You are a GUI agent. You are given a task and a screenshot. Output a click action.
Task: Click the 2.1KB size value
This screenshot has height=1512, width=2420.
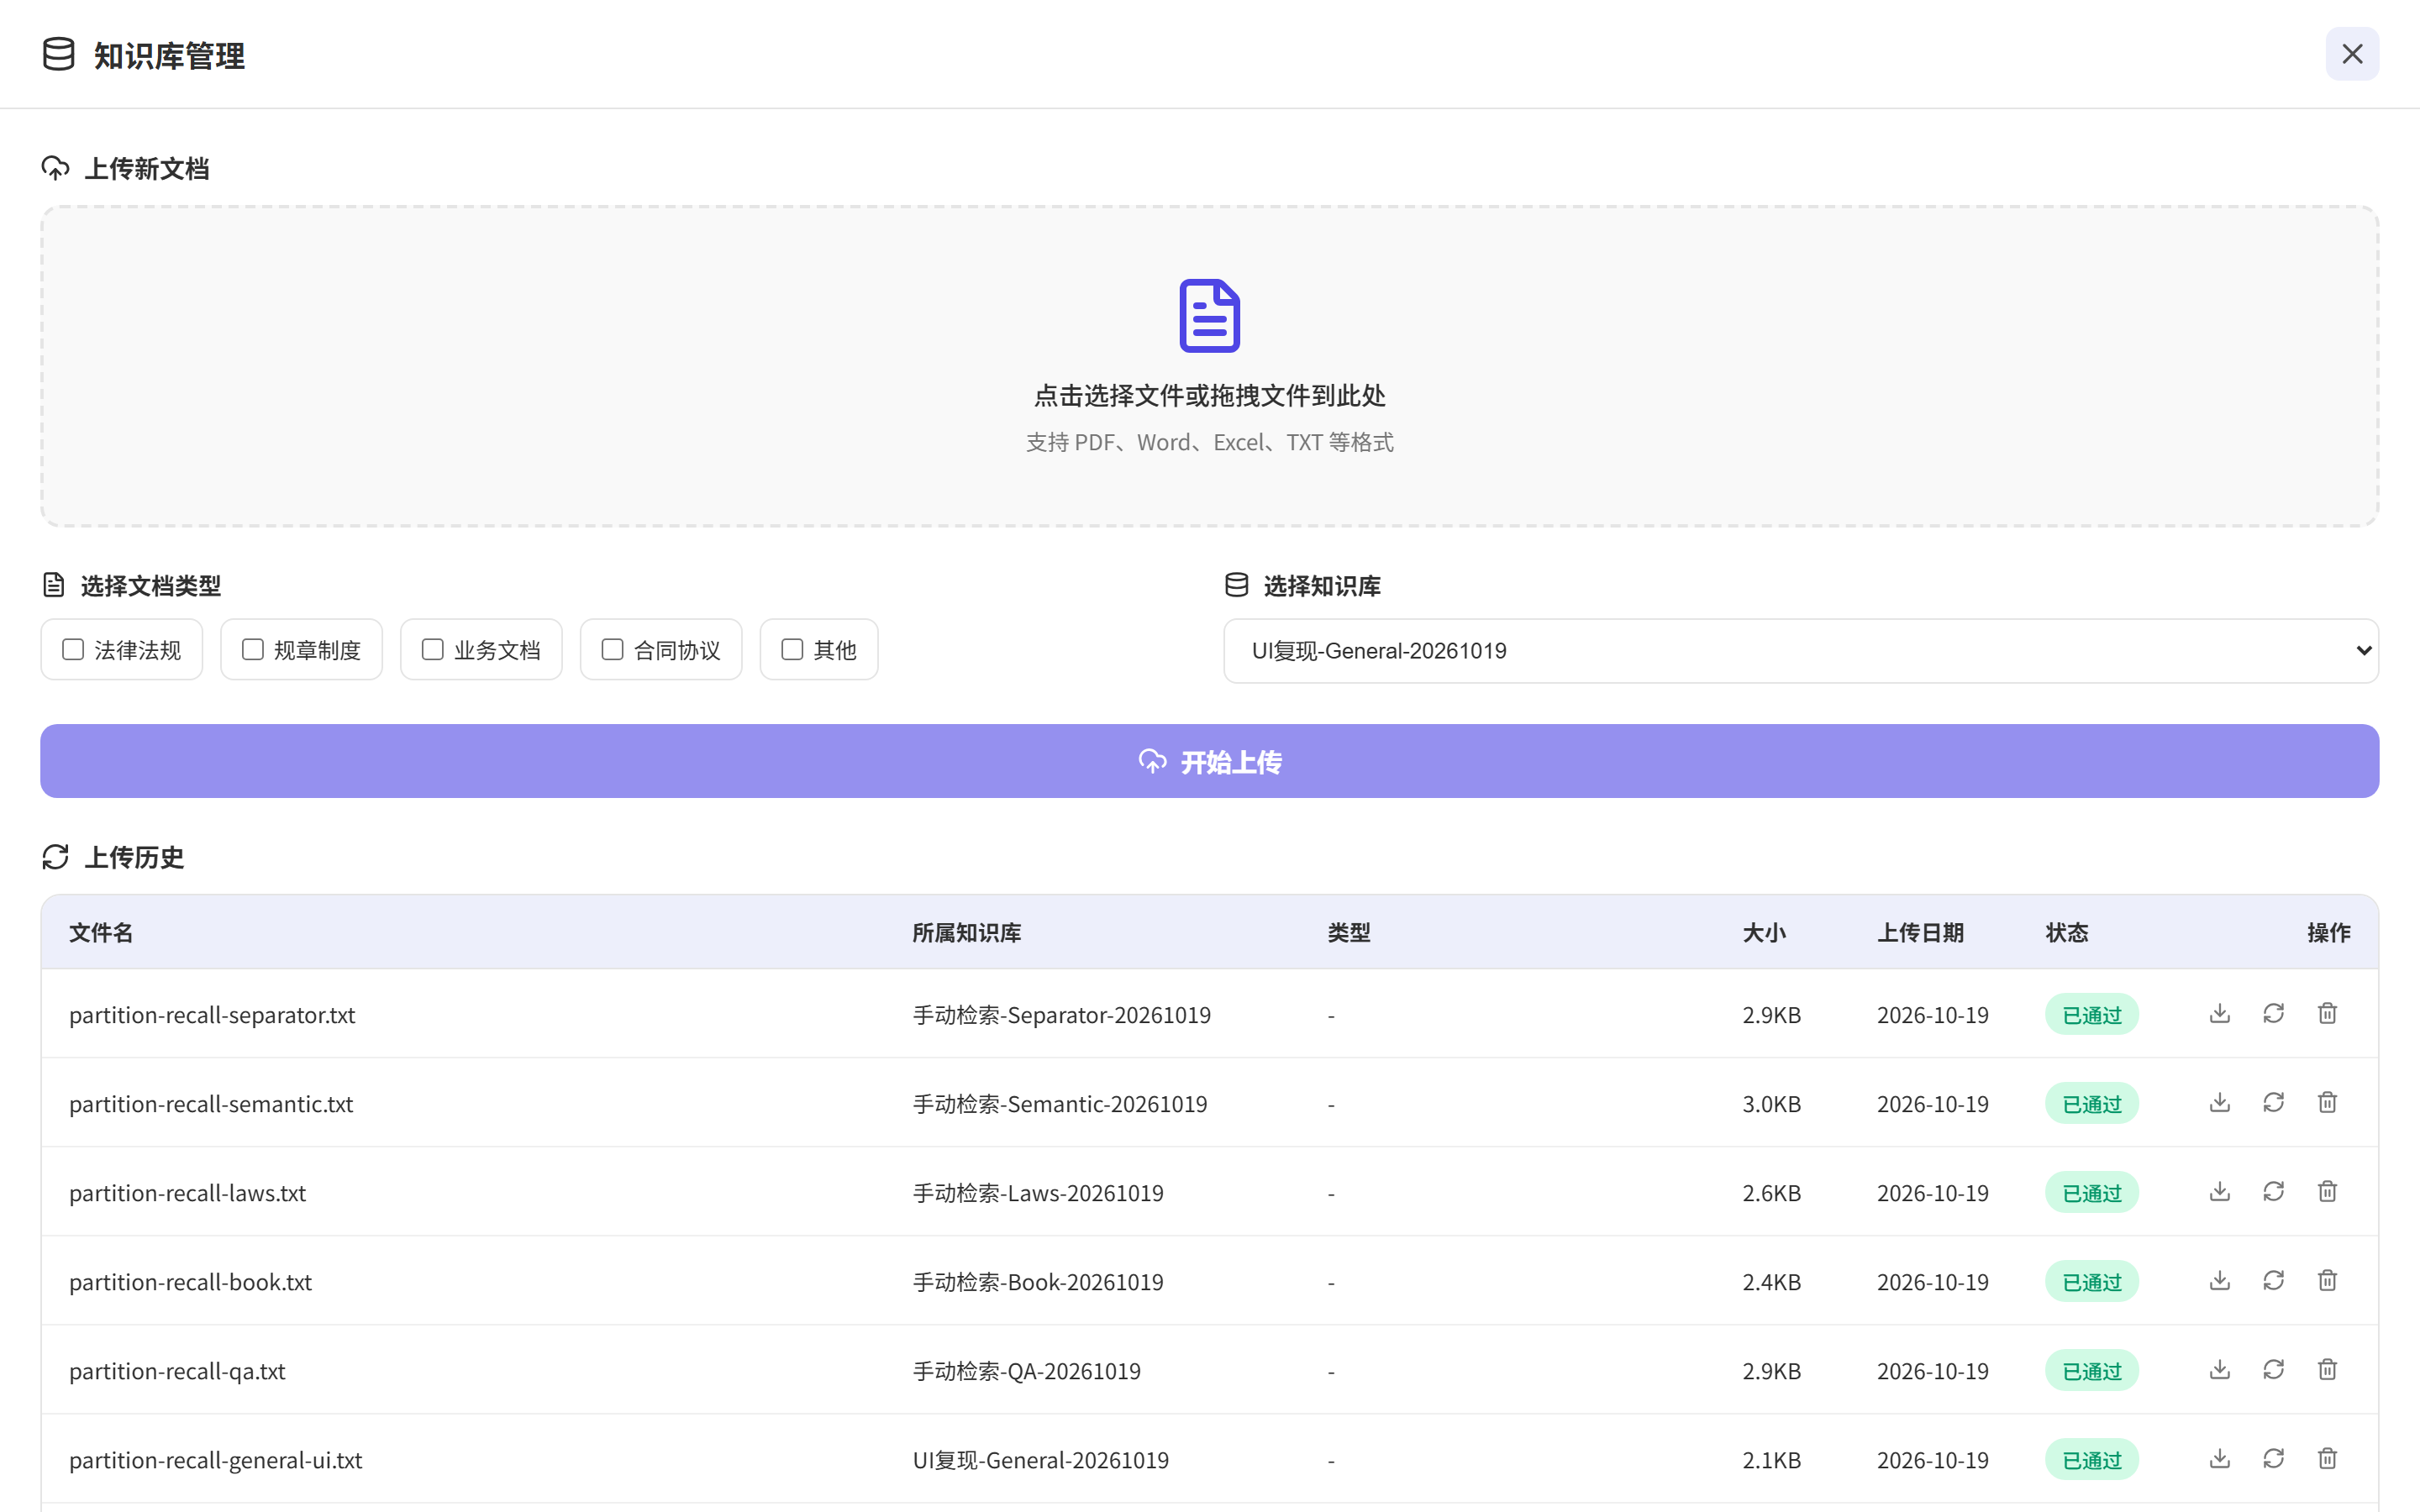coord(1771,1460)
